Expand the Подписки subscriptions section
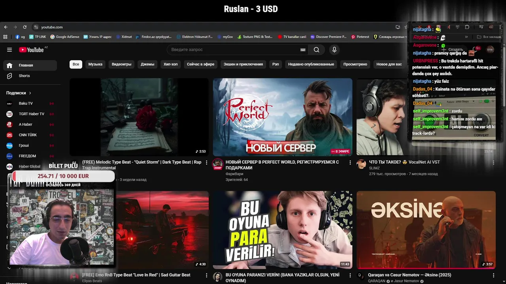 (19, 93)
